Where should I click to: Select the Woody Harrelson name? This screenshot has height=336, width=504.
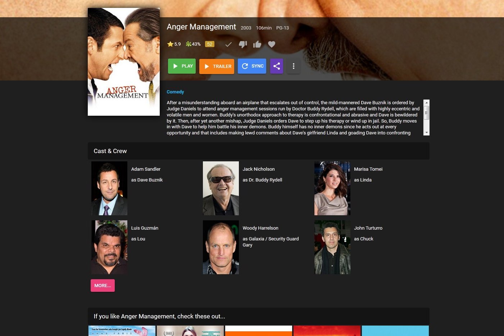click(x=260, y=228)
